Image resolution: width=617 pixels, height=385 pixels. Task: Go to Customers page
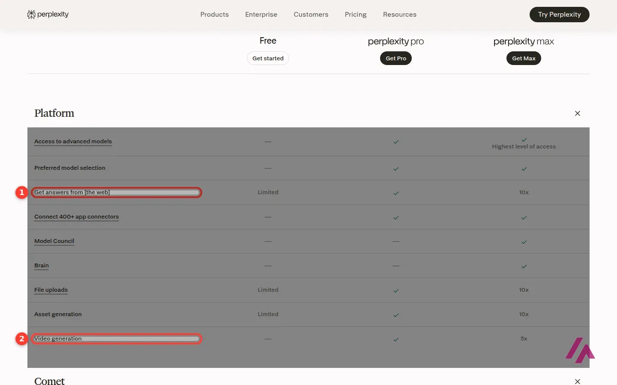311,15
